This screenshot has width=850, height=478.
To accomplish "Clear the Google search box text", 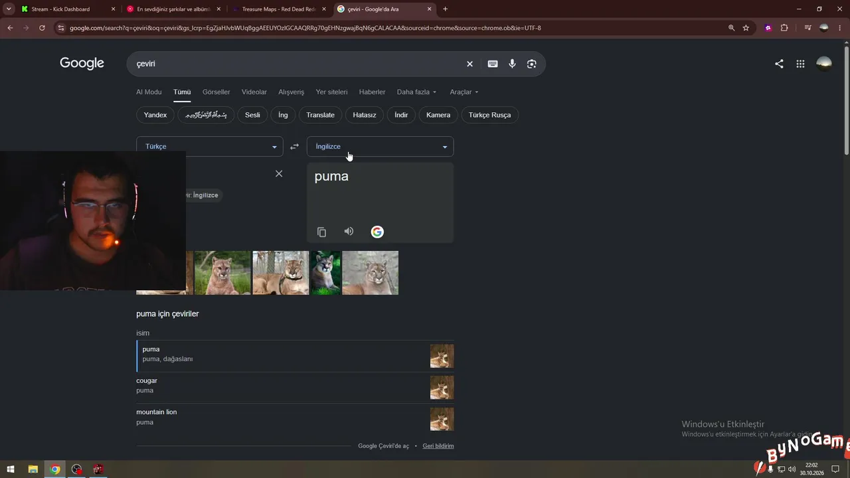I will tap(469, 64).
